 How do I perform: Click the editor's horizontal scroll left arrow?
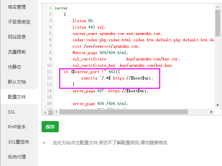[56, 112]
